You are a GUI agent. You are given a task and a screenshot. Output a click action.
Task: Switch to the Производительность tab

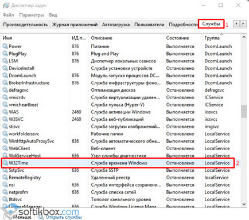coord(25,25)
